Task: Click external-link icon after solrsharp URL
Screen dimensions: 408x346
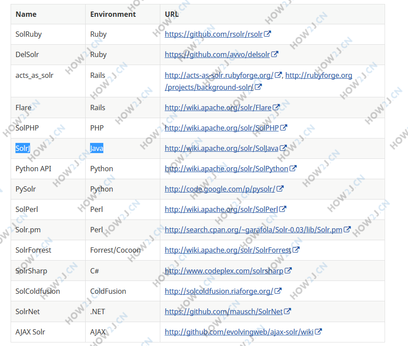Action: (288, 270)
